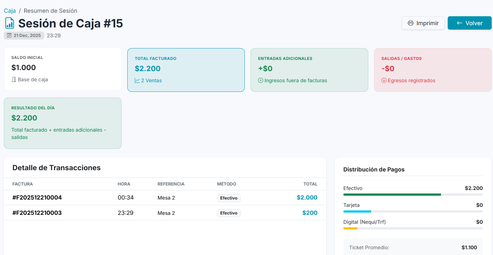Go back using the Volver button

click(469, 23)
